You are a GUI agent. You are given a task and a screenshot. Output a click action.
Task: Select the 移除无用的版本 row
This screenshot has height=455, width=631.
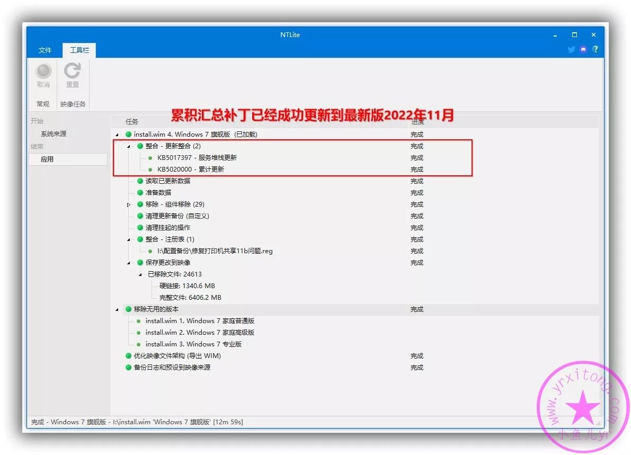[x=156, y=309]
